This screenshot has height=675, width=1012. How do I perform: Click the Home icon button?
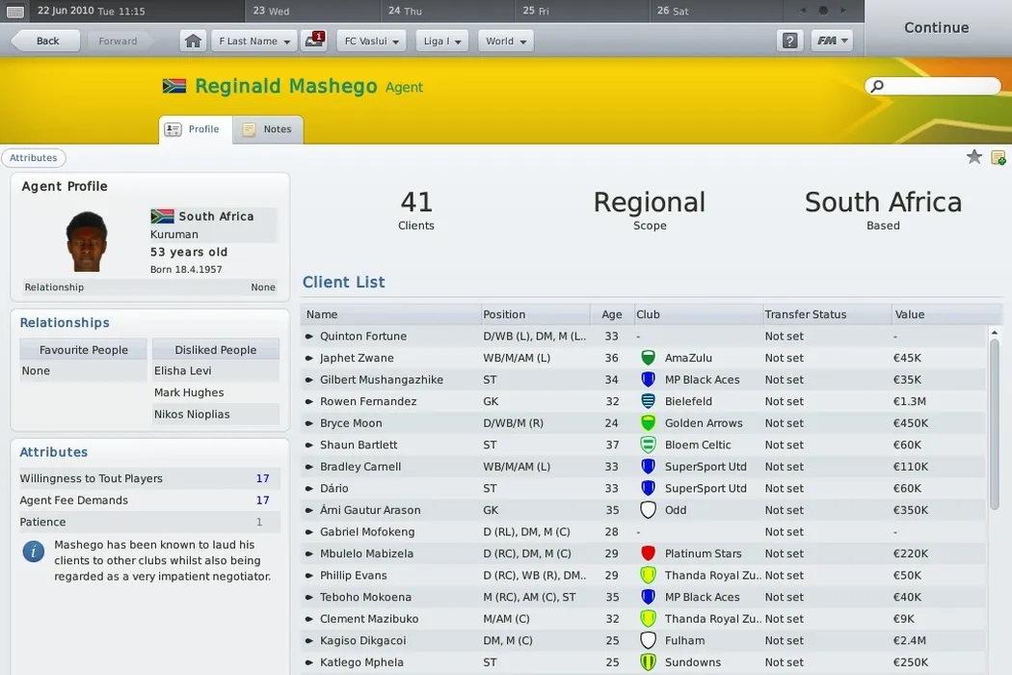click(194, 40)
